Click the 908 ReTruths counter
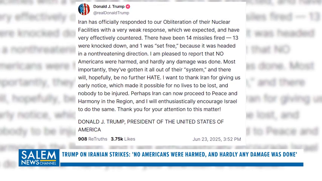The width and height of the screenshot is (322, 181). tap(93, 139)
